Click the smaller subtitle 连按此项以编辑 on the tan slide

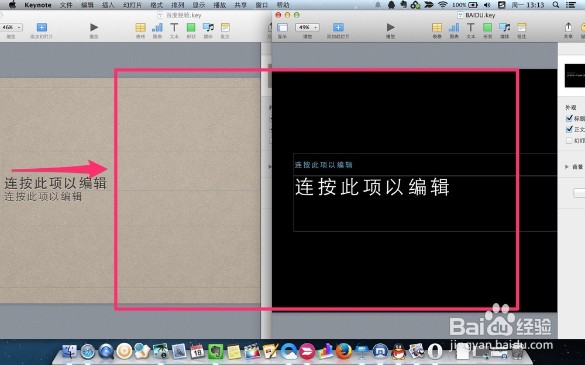coord(43,196)
